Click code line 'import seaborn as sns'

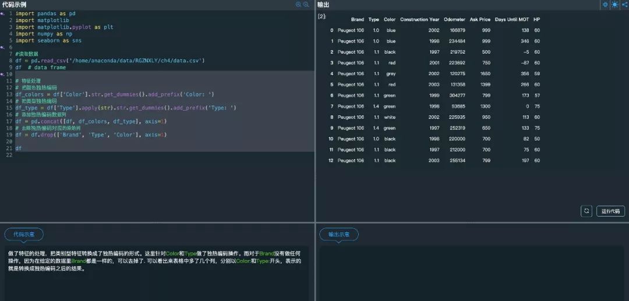[48, 41]
